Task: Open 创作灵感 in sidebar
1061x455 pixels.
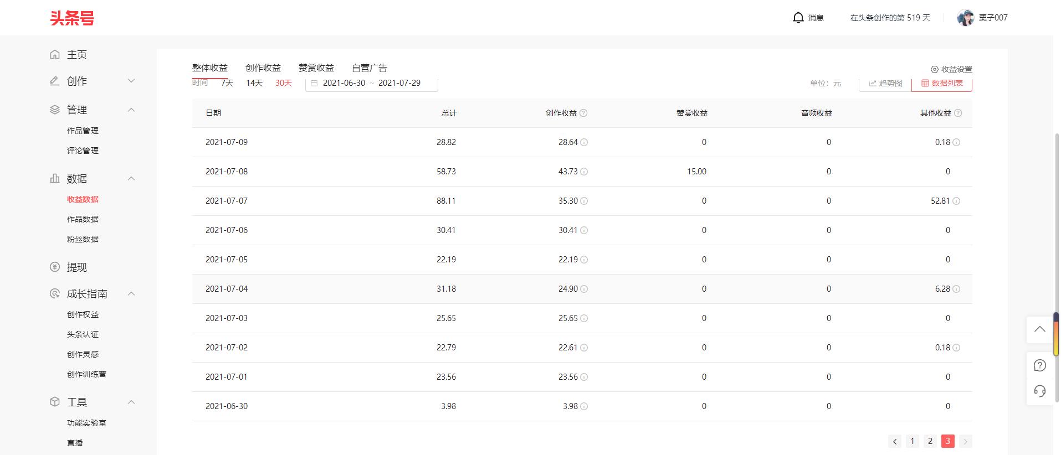Action: 83,354
